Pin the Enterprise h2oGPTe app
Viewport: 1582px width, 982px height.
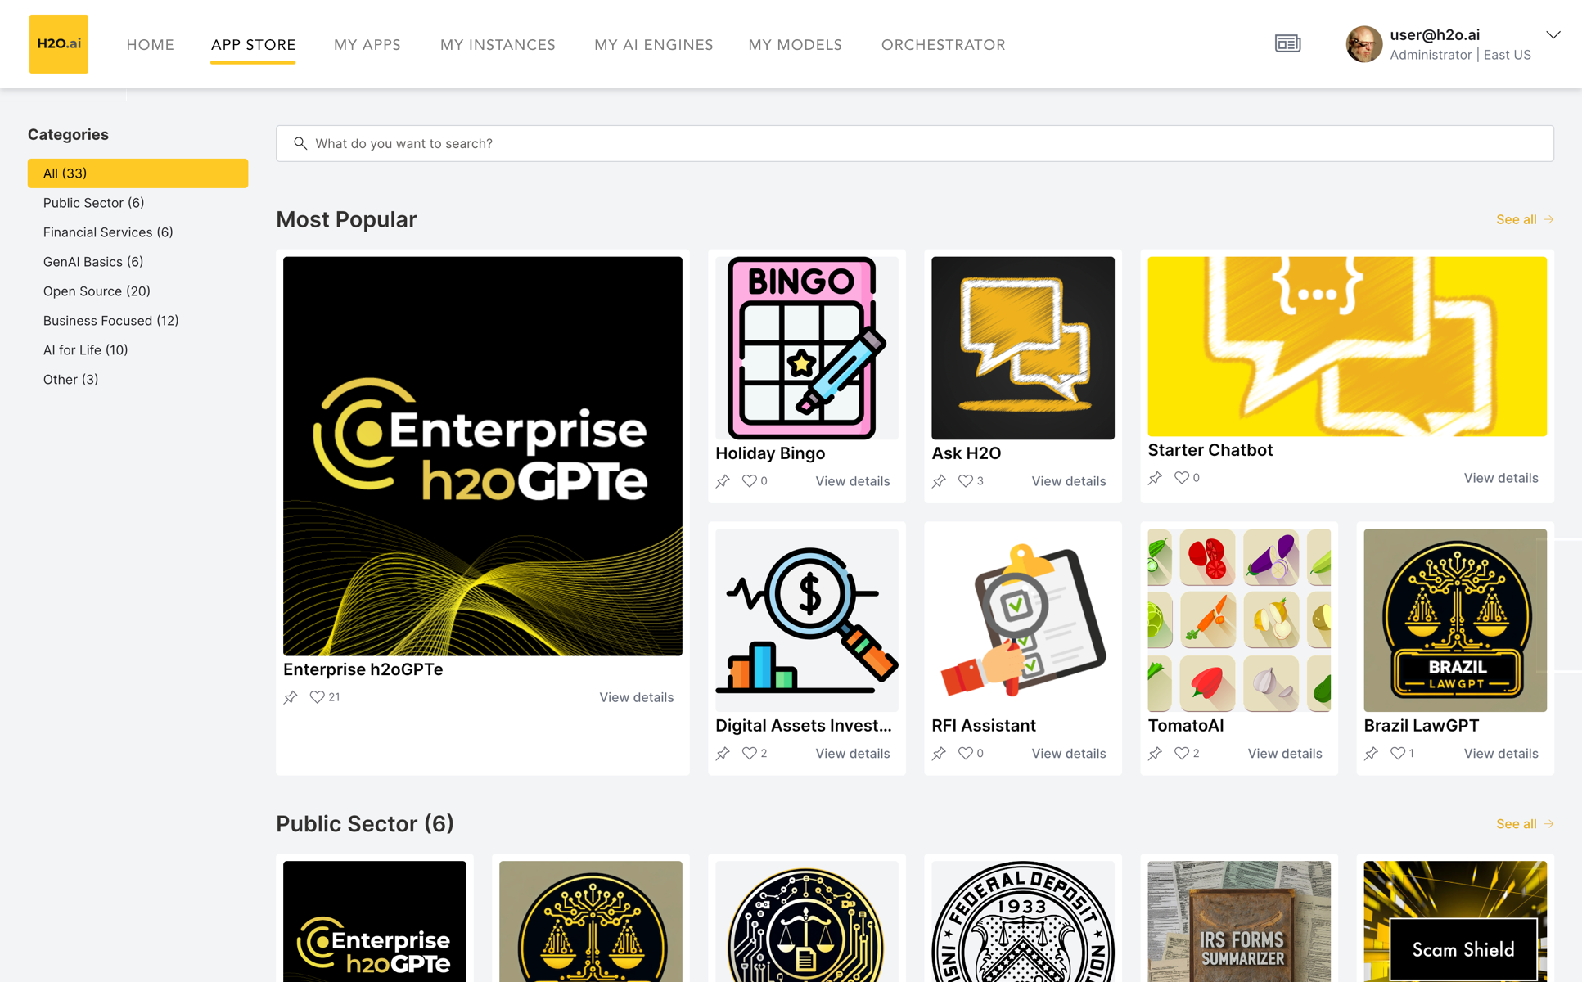[x=291, y=697]
